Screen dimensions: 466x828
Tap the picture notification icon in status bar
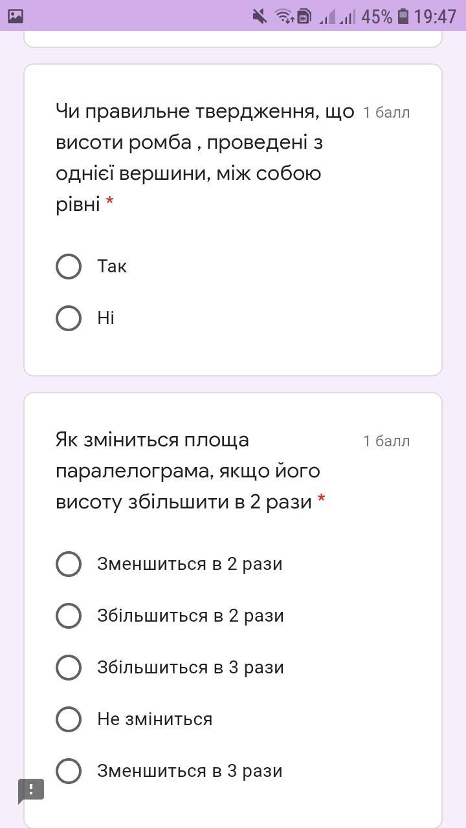pos(16,16)
